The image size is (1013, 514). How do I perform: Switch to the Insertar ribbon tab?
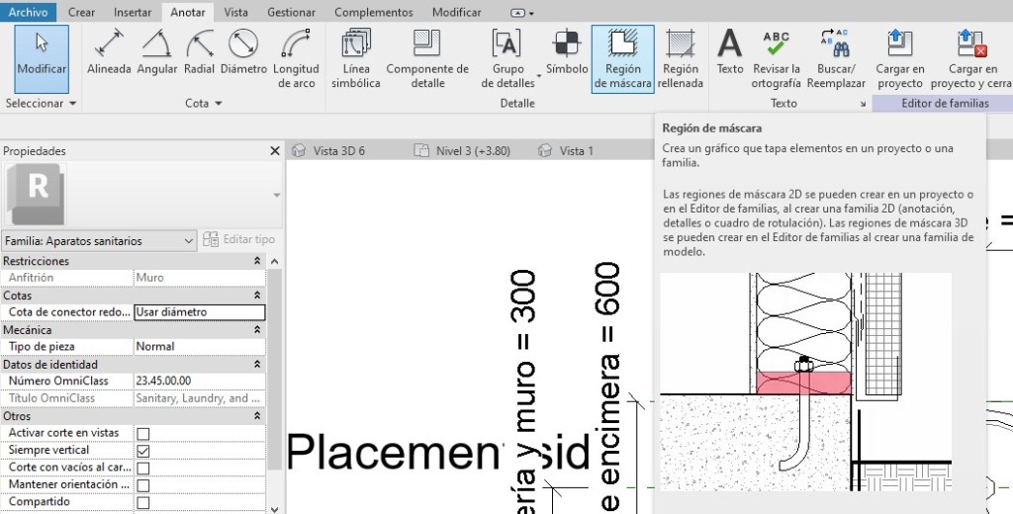133,13
